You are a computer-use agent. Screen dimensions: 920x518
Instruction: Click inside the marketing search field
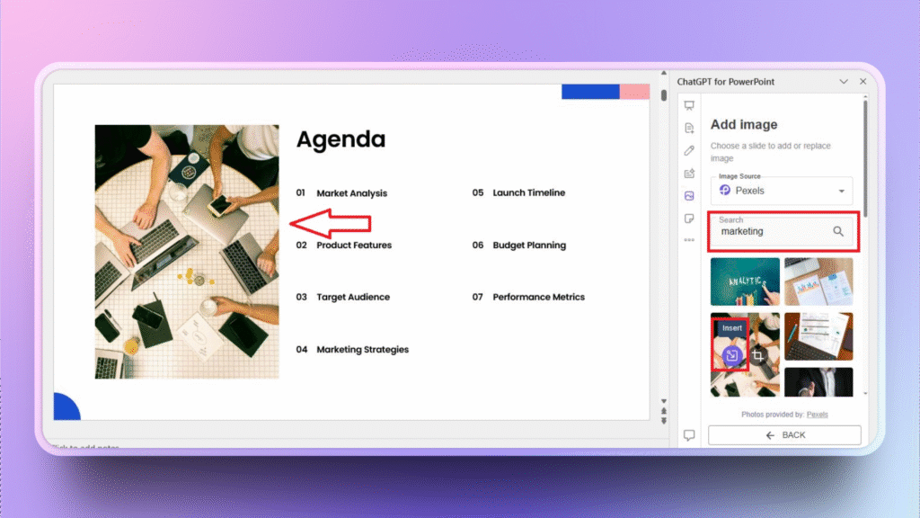tap(773, 231)
